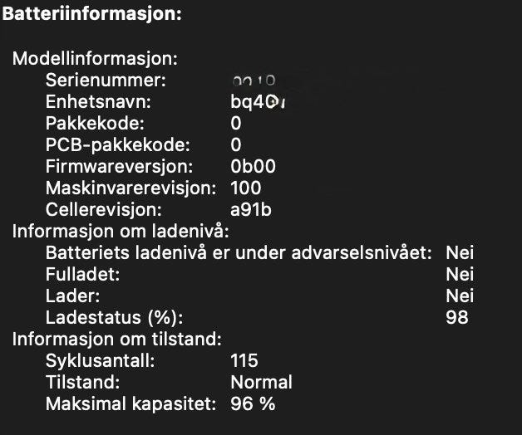The height and width of the screenshot is (435, 522).
Task: Select the Informasjon om ladenivå heading
Action: tap(121, 231)
